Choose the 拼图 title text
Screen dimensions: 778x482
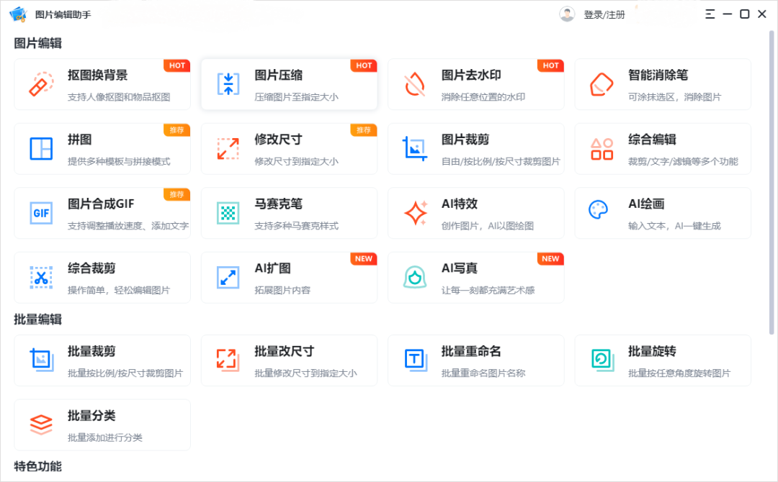(80, 139)
